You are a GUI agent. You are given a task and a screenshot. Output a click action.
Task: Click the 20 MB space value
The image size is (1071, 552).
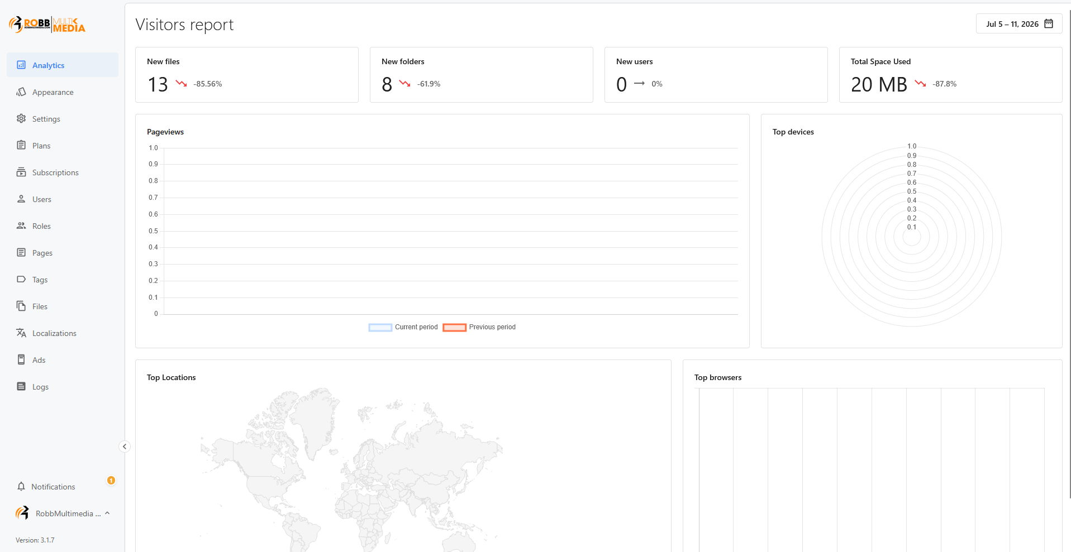pos(879,84)
